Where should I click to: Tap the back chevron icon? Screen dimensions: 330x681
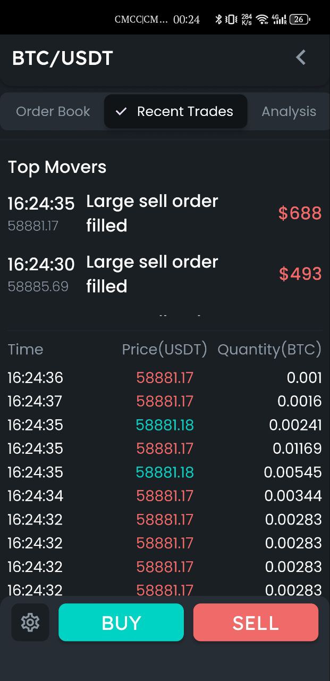(x=301, y=57)
